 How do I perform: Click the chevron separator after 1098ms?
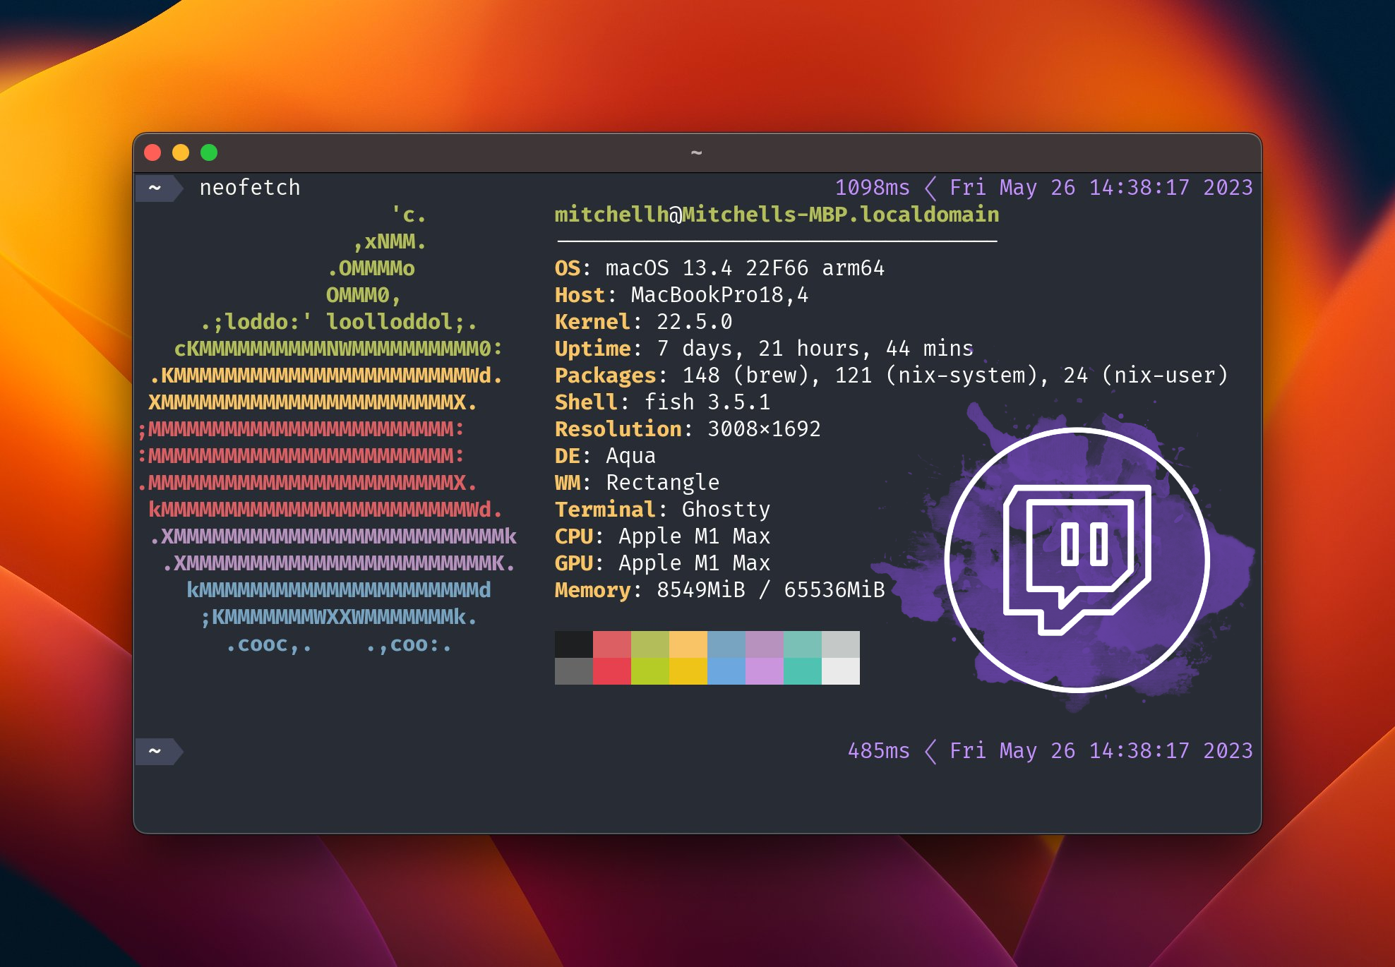(930, 188)
